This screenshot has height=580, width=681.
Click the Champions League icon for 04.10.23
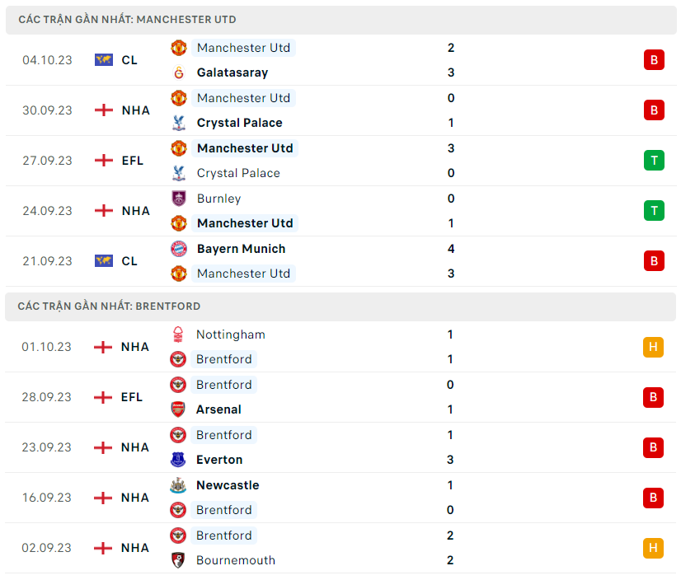[103, 60]
